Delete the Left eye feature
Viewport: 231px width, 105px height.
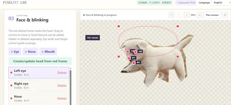tap(62, 73)
